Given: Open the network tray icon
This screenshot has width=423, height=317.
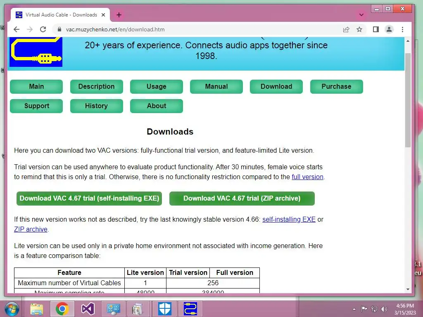Looking at the screenshot, I should (x=374, y=309).
